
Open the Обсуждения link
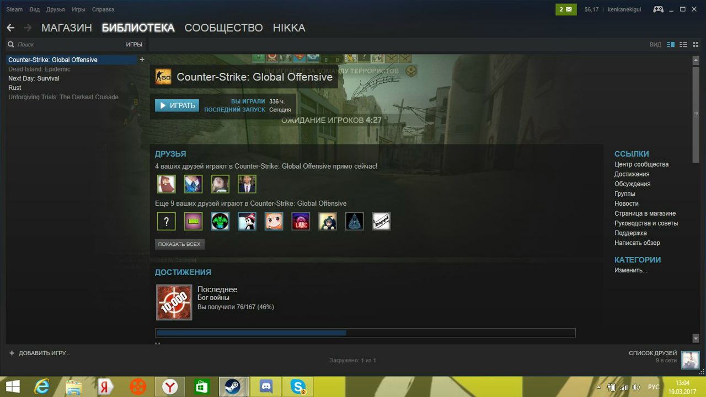[x=633, y=184]
